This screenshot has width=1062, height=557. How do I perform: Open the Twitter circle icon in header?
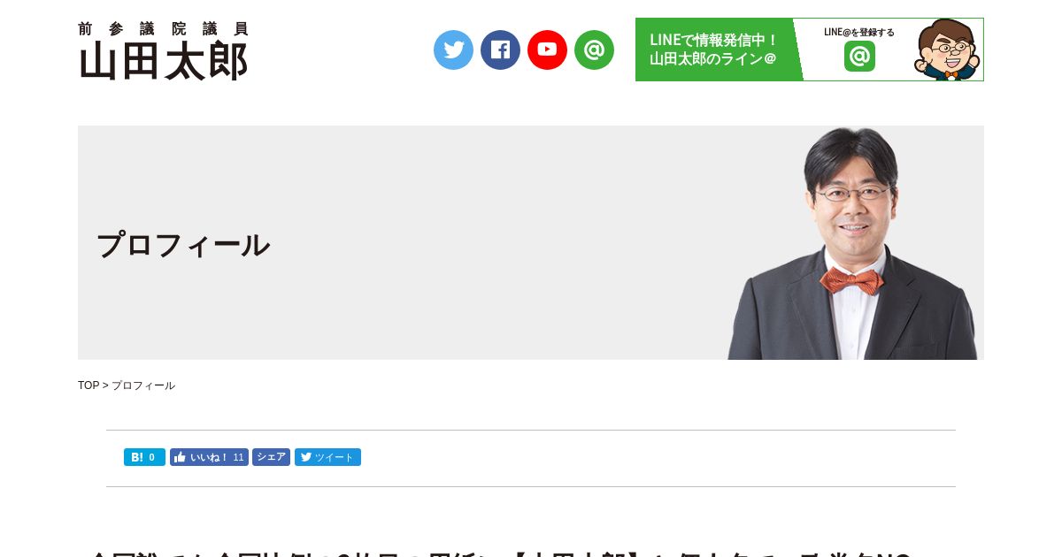coord(453,50)
